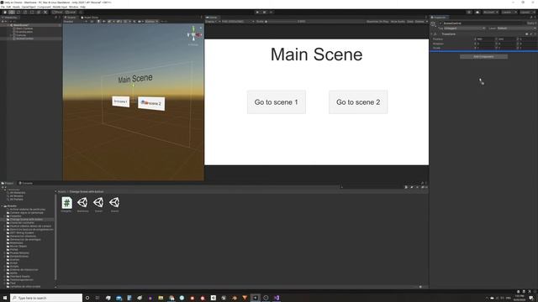This screenshot has height=302, width=538.
Task: Open the Game view Gizmos dropdown
Action: tap(420, 22)
